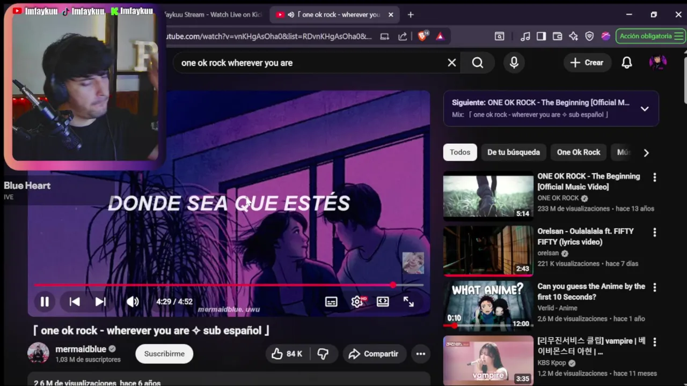The width and height of the screenshot is (687, 386).
Task: Click the Acción obligatoria button
Action: pyautogui.click(x=651, y=36)
